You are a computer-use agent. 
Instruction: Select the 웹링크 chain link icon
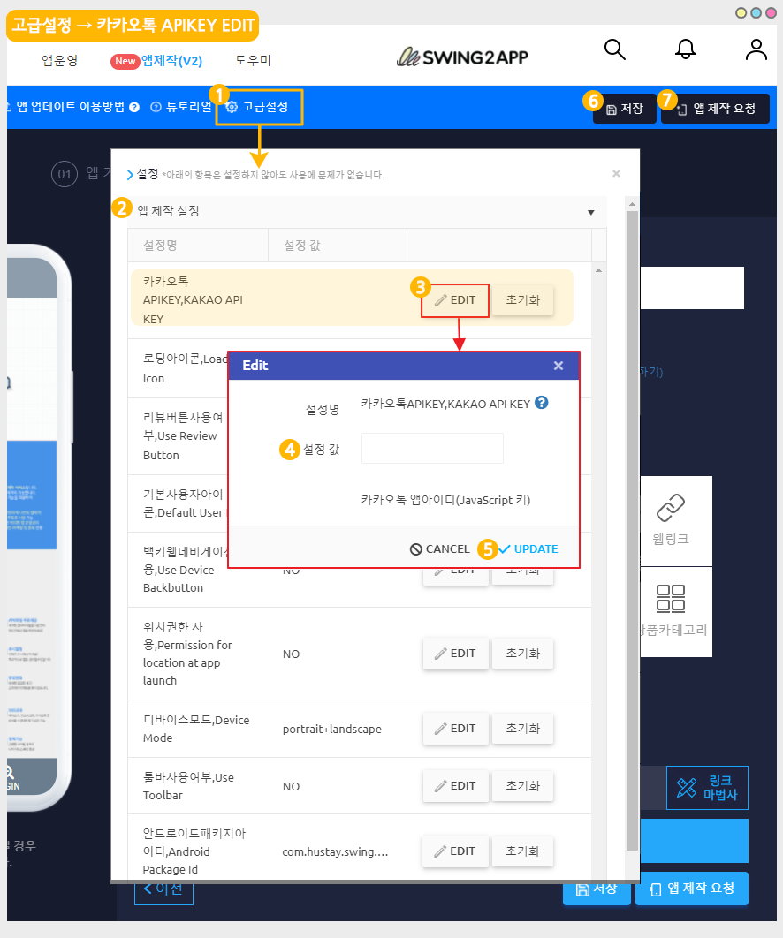(x=670, y=509)
